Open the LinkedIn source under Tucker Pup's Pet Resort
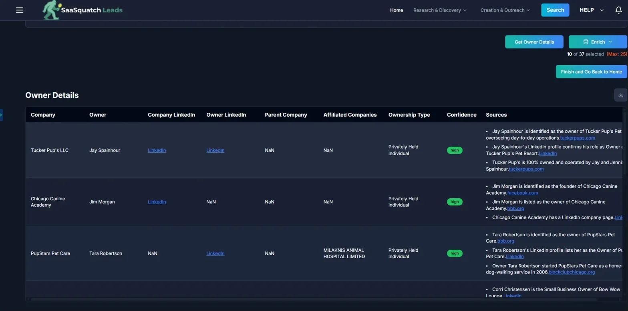This screenshot has width=628, height=311. pos(547,154)
